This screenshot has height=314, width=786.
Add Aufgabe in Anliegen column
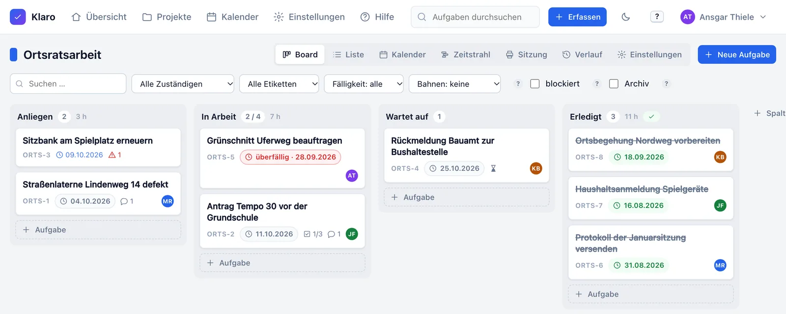tap(98, 230)
